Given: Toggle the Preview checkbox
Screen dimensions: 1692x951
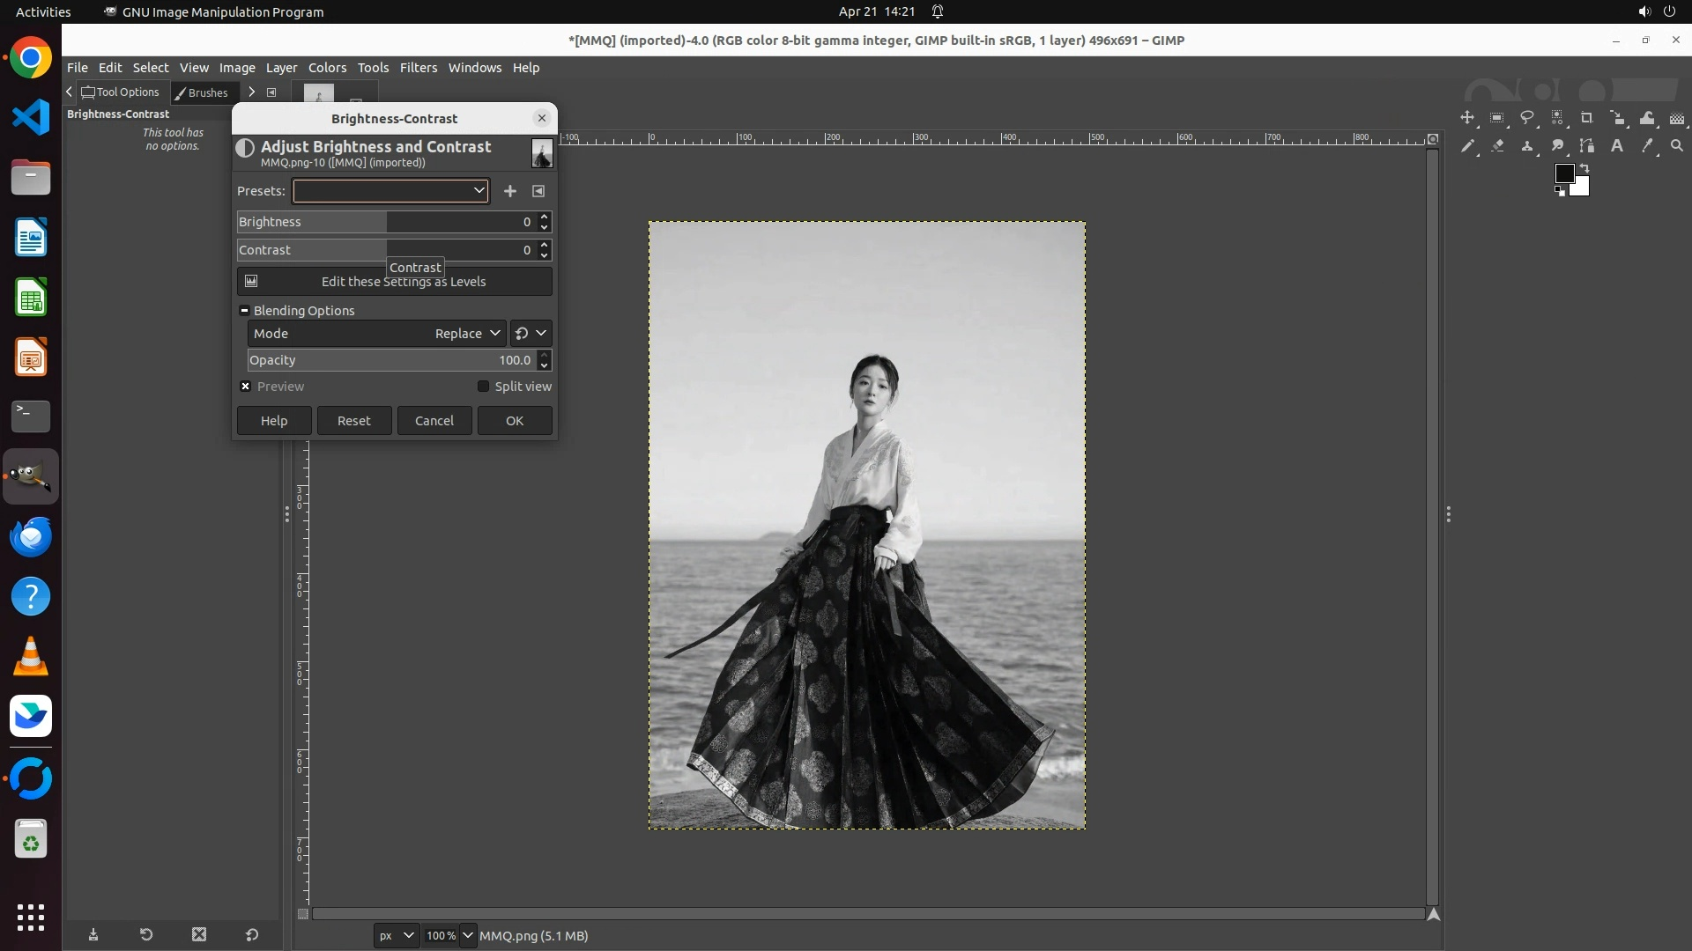Looking at the screenshot, I should point(246,387).
